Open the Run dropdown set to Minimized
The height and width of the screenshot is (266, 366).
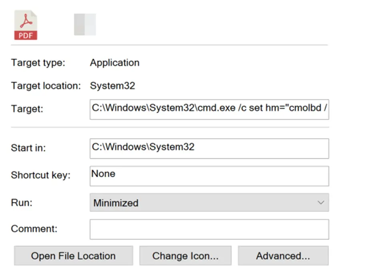pos(209,202)
